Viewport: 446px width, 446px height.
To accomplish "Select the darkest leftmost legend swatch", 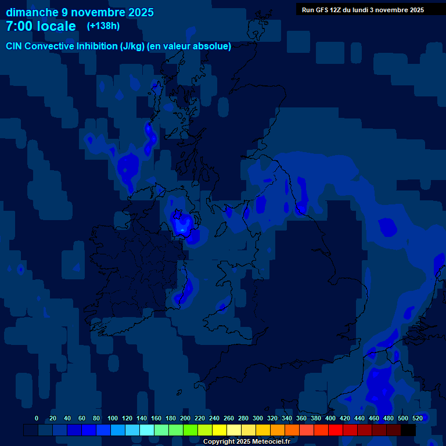I will (31, 430).
